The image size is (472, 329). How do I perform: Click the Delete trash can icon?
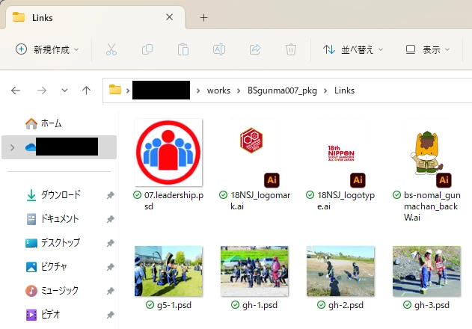(290, 49)
